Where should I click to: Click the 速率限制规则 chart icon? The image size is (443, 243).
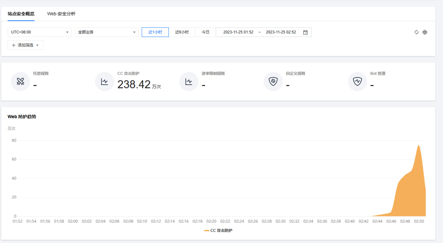[x=189, y=82]
